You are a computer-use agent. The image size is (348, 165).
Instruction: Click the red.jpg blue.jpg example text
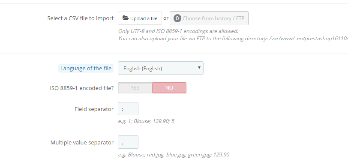pos(174,155)
